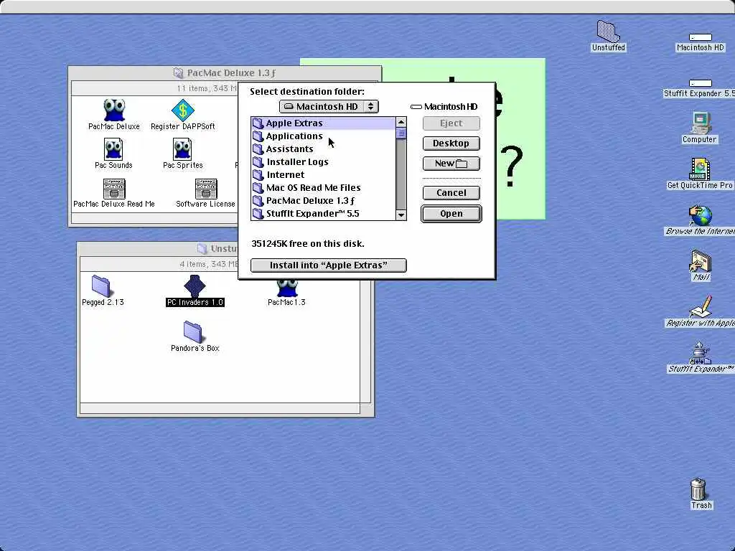Viewport: 735px width, 551px height.
Task: Click the PC Invaders 1.0 icon
Action: [195, 286]
